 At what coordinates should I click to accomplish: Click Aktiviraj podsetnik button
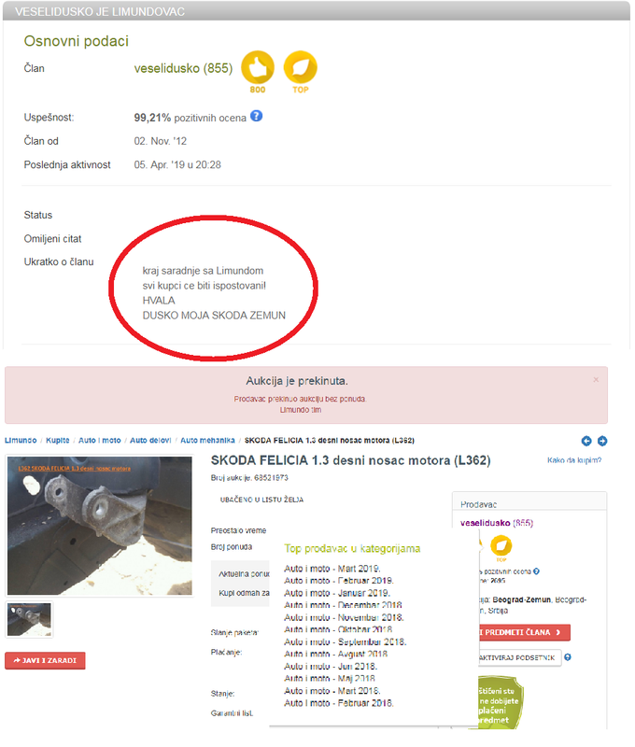[519, 658]
